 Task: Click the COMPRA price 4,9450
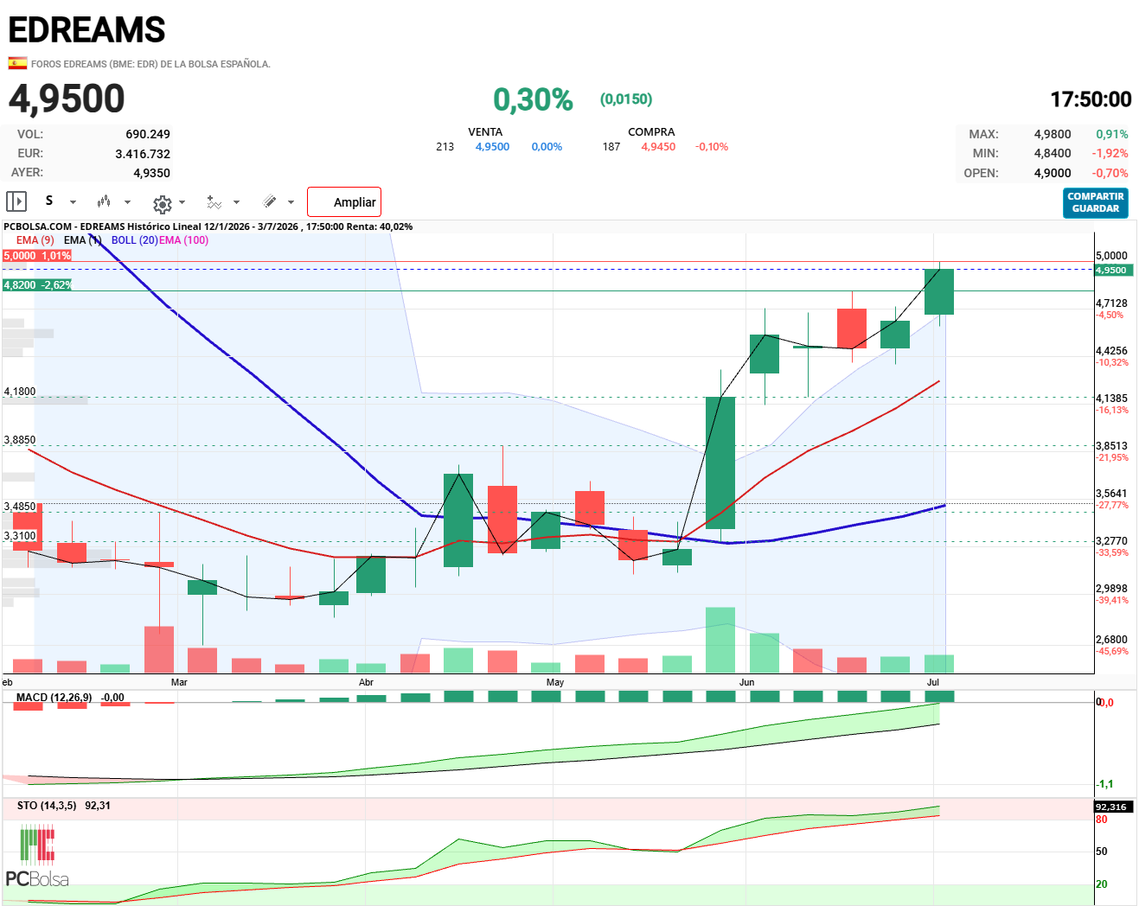658,147
